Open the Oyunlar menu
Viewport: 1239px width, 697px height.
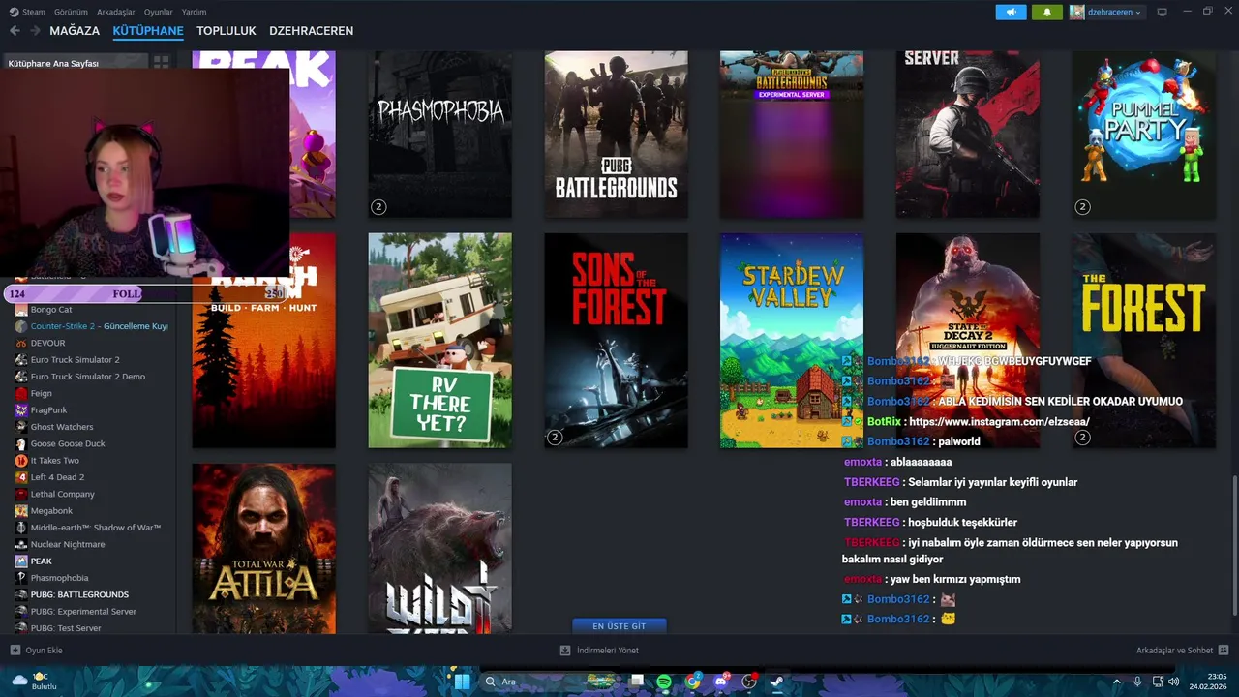(x=159, y=12)
